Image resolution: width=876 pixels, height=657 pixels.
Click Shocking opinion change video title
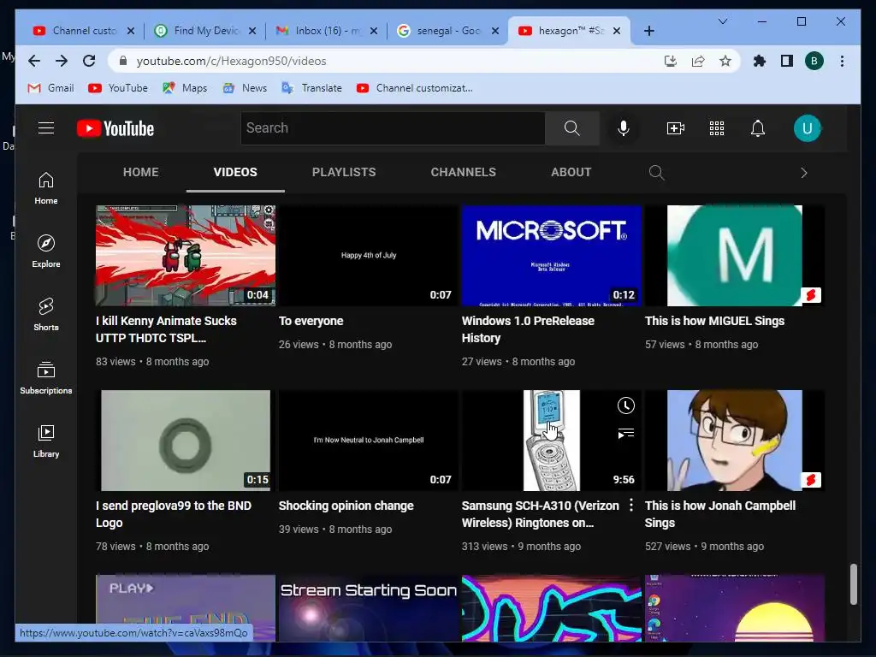pyautogui.click(x=346, y=506)
